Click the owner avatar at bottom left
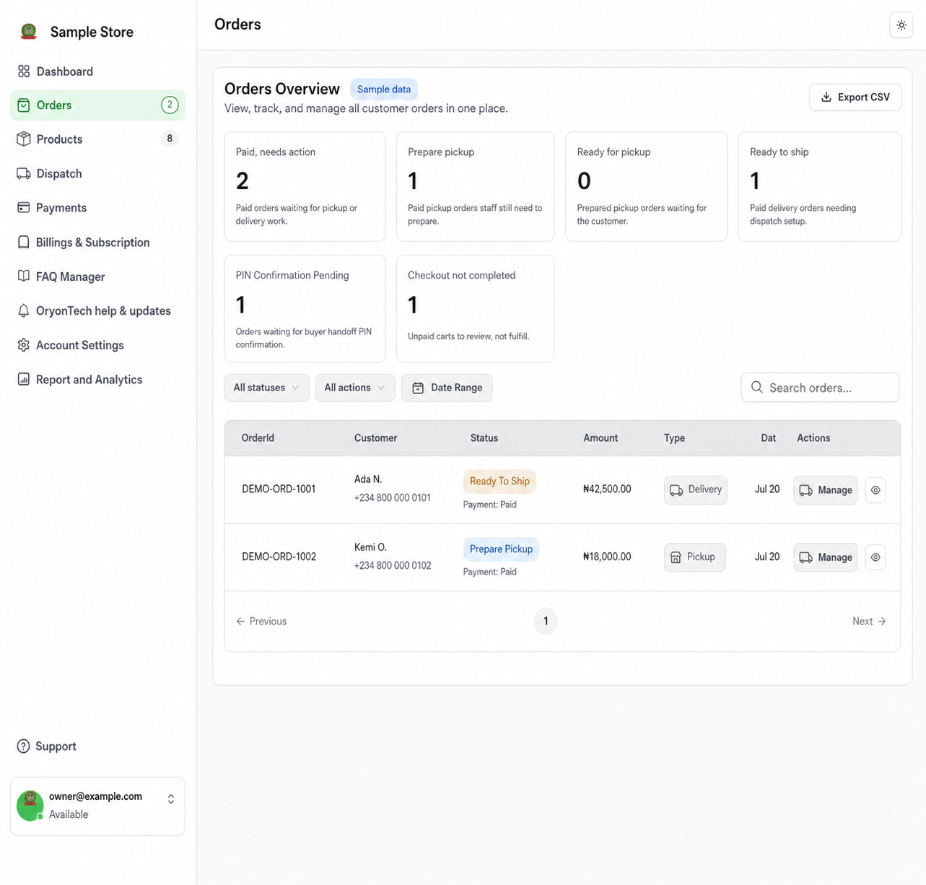Viewport: 926px width, 885px height. point(30,806)
